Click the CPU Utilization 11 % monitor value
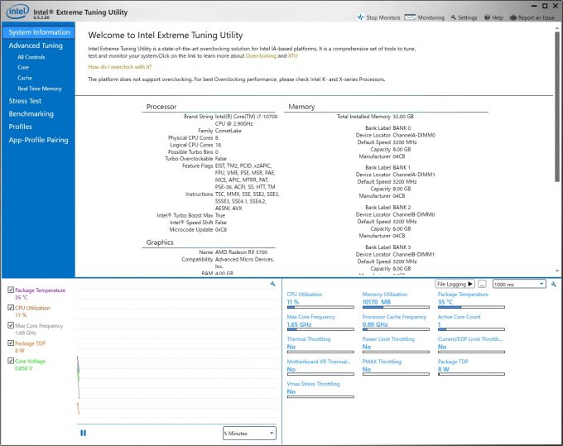Image resolution: width=563 pixels, height=446 pixels. click(x=292, y=302)
